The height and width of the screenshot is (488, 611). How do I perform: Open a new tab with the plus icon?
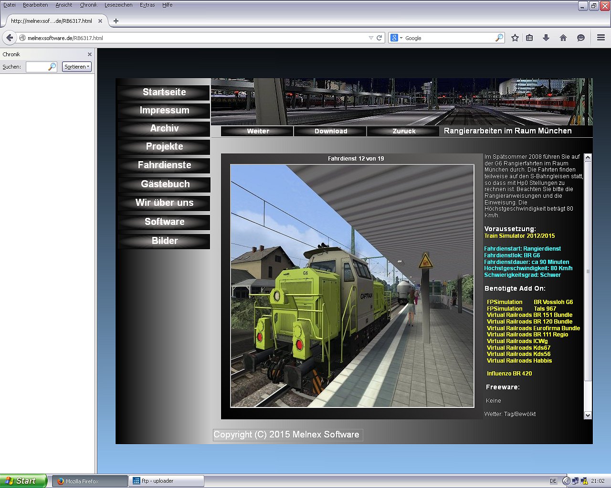(x=116, y=21)
